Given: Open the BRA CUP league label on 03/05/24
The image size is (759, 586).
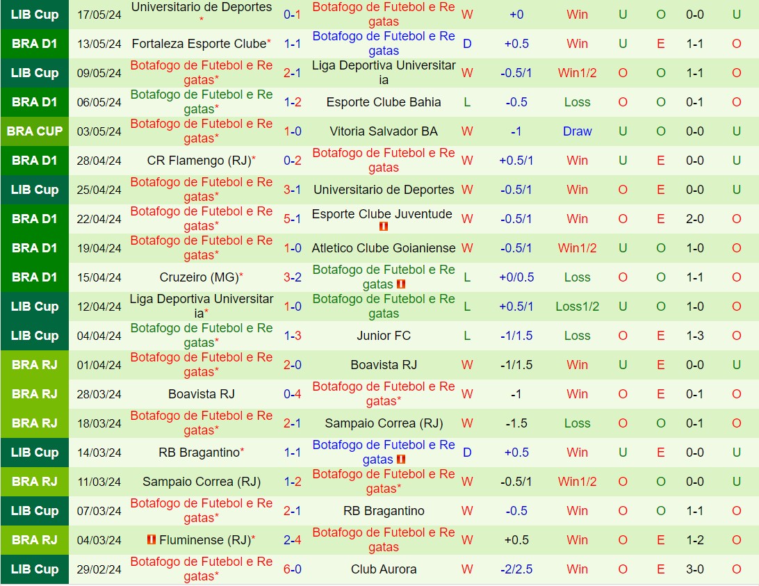Looking at the screenshot, I should pos(34,131).
